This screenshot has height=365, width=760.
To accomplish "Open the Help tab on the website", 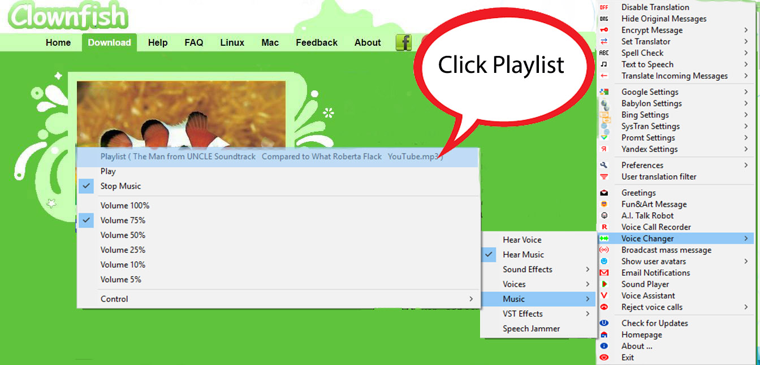I will [x=158, y=43].
